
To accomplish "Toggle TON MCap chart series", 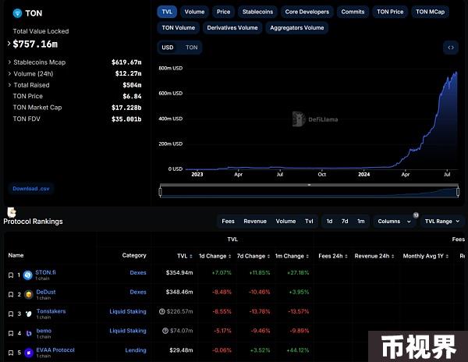I will pyautogui.click(x=430, y=12).
